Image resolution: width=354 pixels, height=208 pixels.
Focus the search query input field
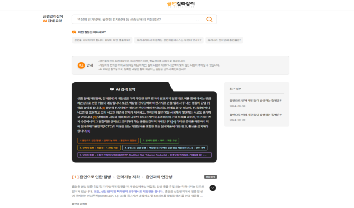click(x=139, y=20)
